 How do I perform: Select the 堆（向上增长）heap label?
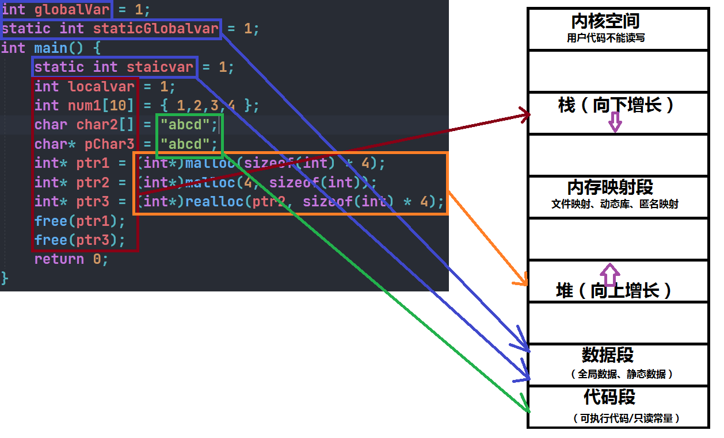614,290
